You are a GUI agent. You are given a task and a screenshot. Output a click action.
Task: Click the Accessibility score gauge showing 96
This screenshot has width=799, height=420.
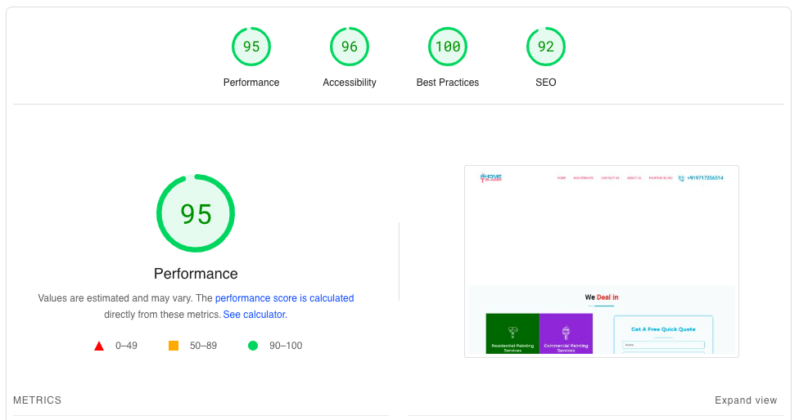350,47
